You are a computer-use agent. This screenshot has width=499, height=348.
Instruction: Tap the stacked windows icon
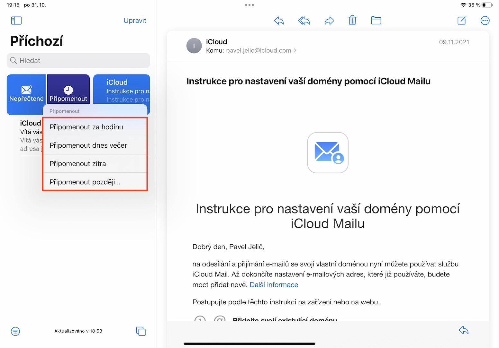141,331
